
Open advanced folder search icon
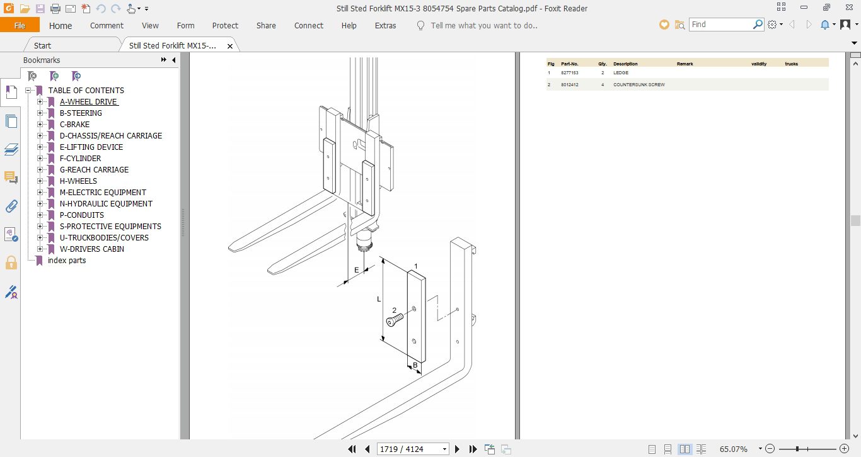tap(679, 25)
